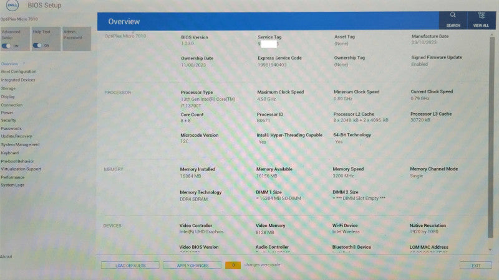
Task: Open Passwords section
Action: 11,129
